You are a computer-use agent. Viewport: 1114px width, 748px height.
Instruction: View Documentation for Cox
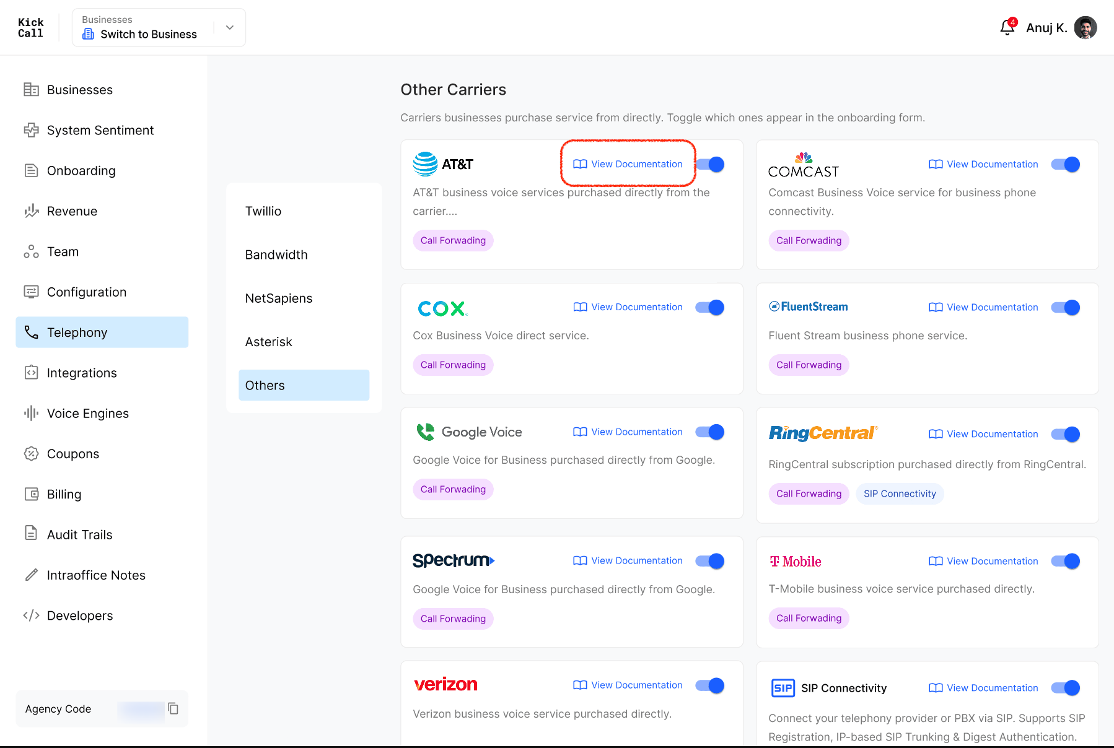[x=628, y=307]
